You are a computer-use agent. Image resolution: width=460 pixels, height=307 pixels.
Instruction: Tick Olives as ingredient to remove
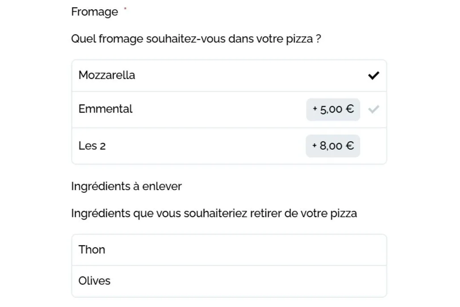coord(229,281)
